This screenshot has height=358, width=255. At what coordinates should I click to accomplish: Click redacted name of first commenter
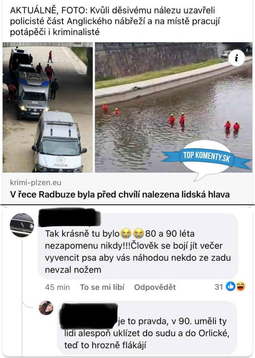pyautogui.click(x=69, y=218)
